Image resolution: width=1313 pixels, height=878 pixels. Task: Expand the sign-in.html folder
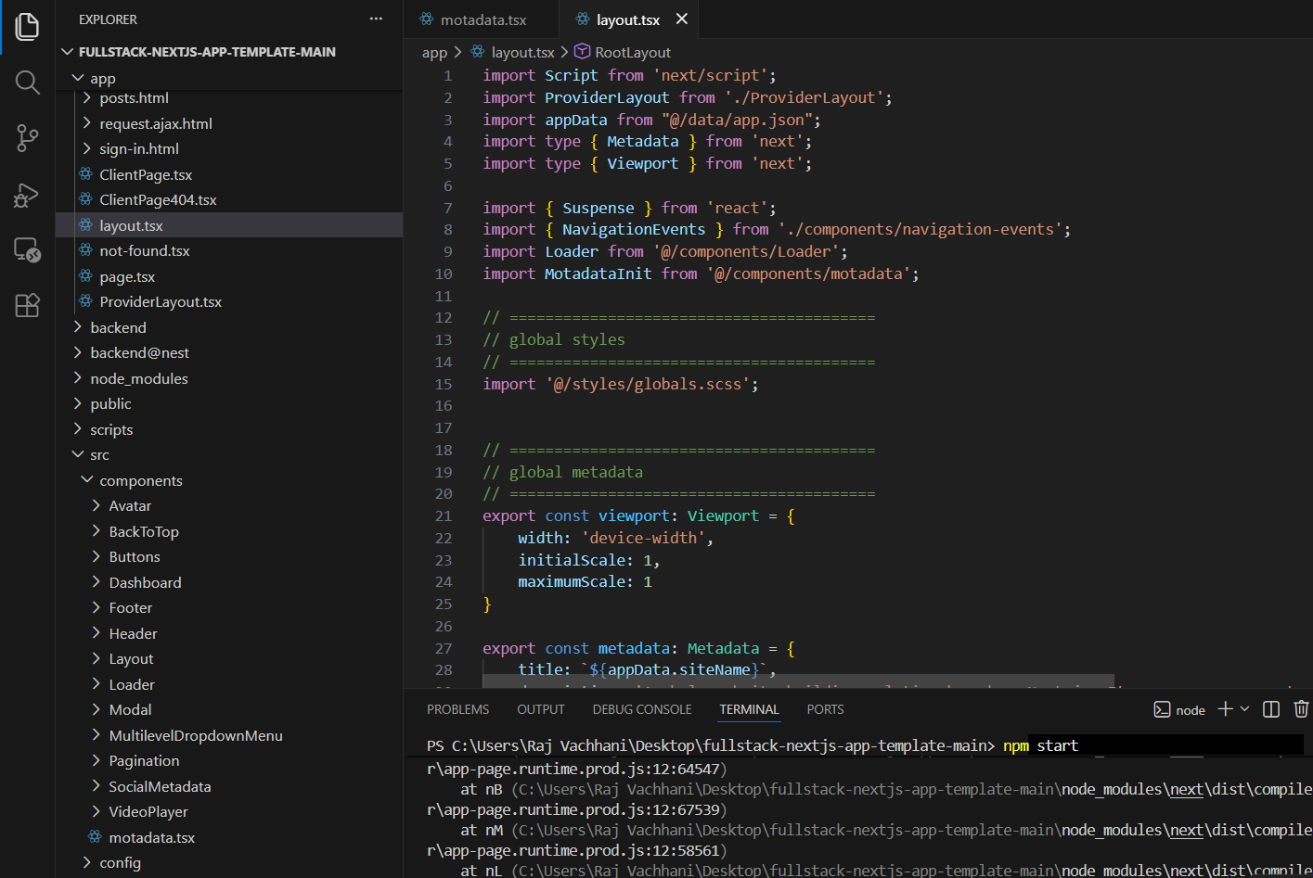pos(87,148)
